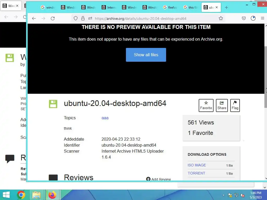This screenshot has width=267, height=200.
Task: Open the aaa topic link
Action: pyautogui.click(x=105, y=118)
